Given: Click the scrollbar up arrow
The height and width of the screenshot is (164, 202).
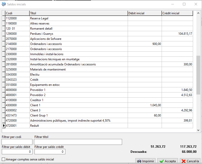Looking at the screenshot, I should (x=198, y=13).
